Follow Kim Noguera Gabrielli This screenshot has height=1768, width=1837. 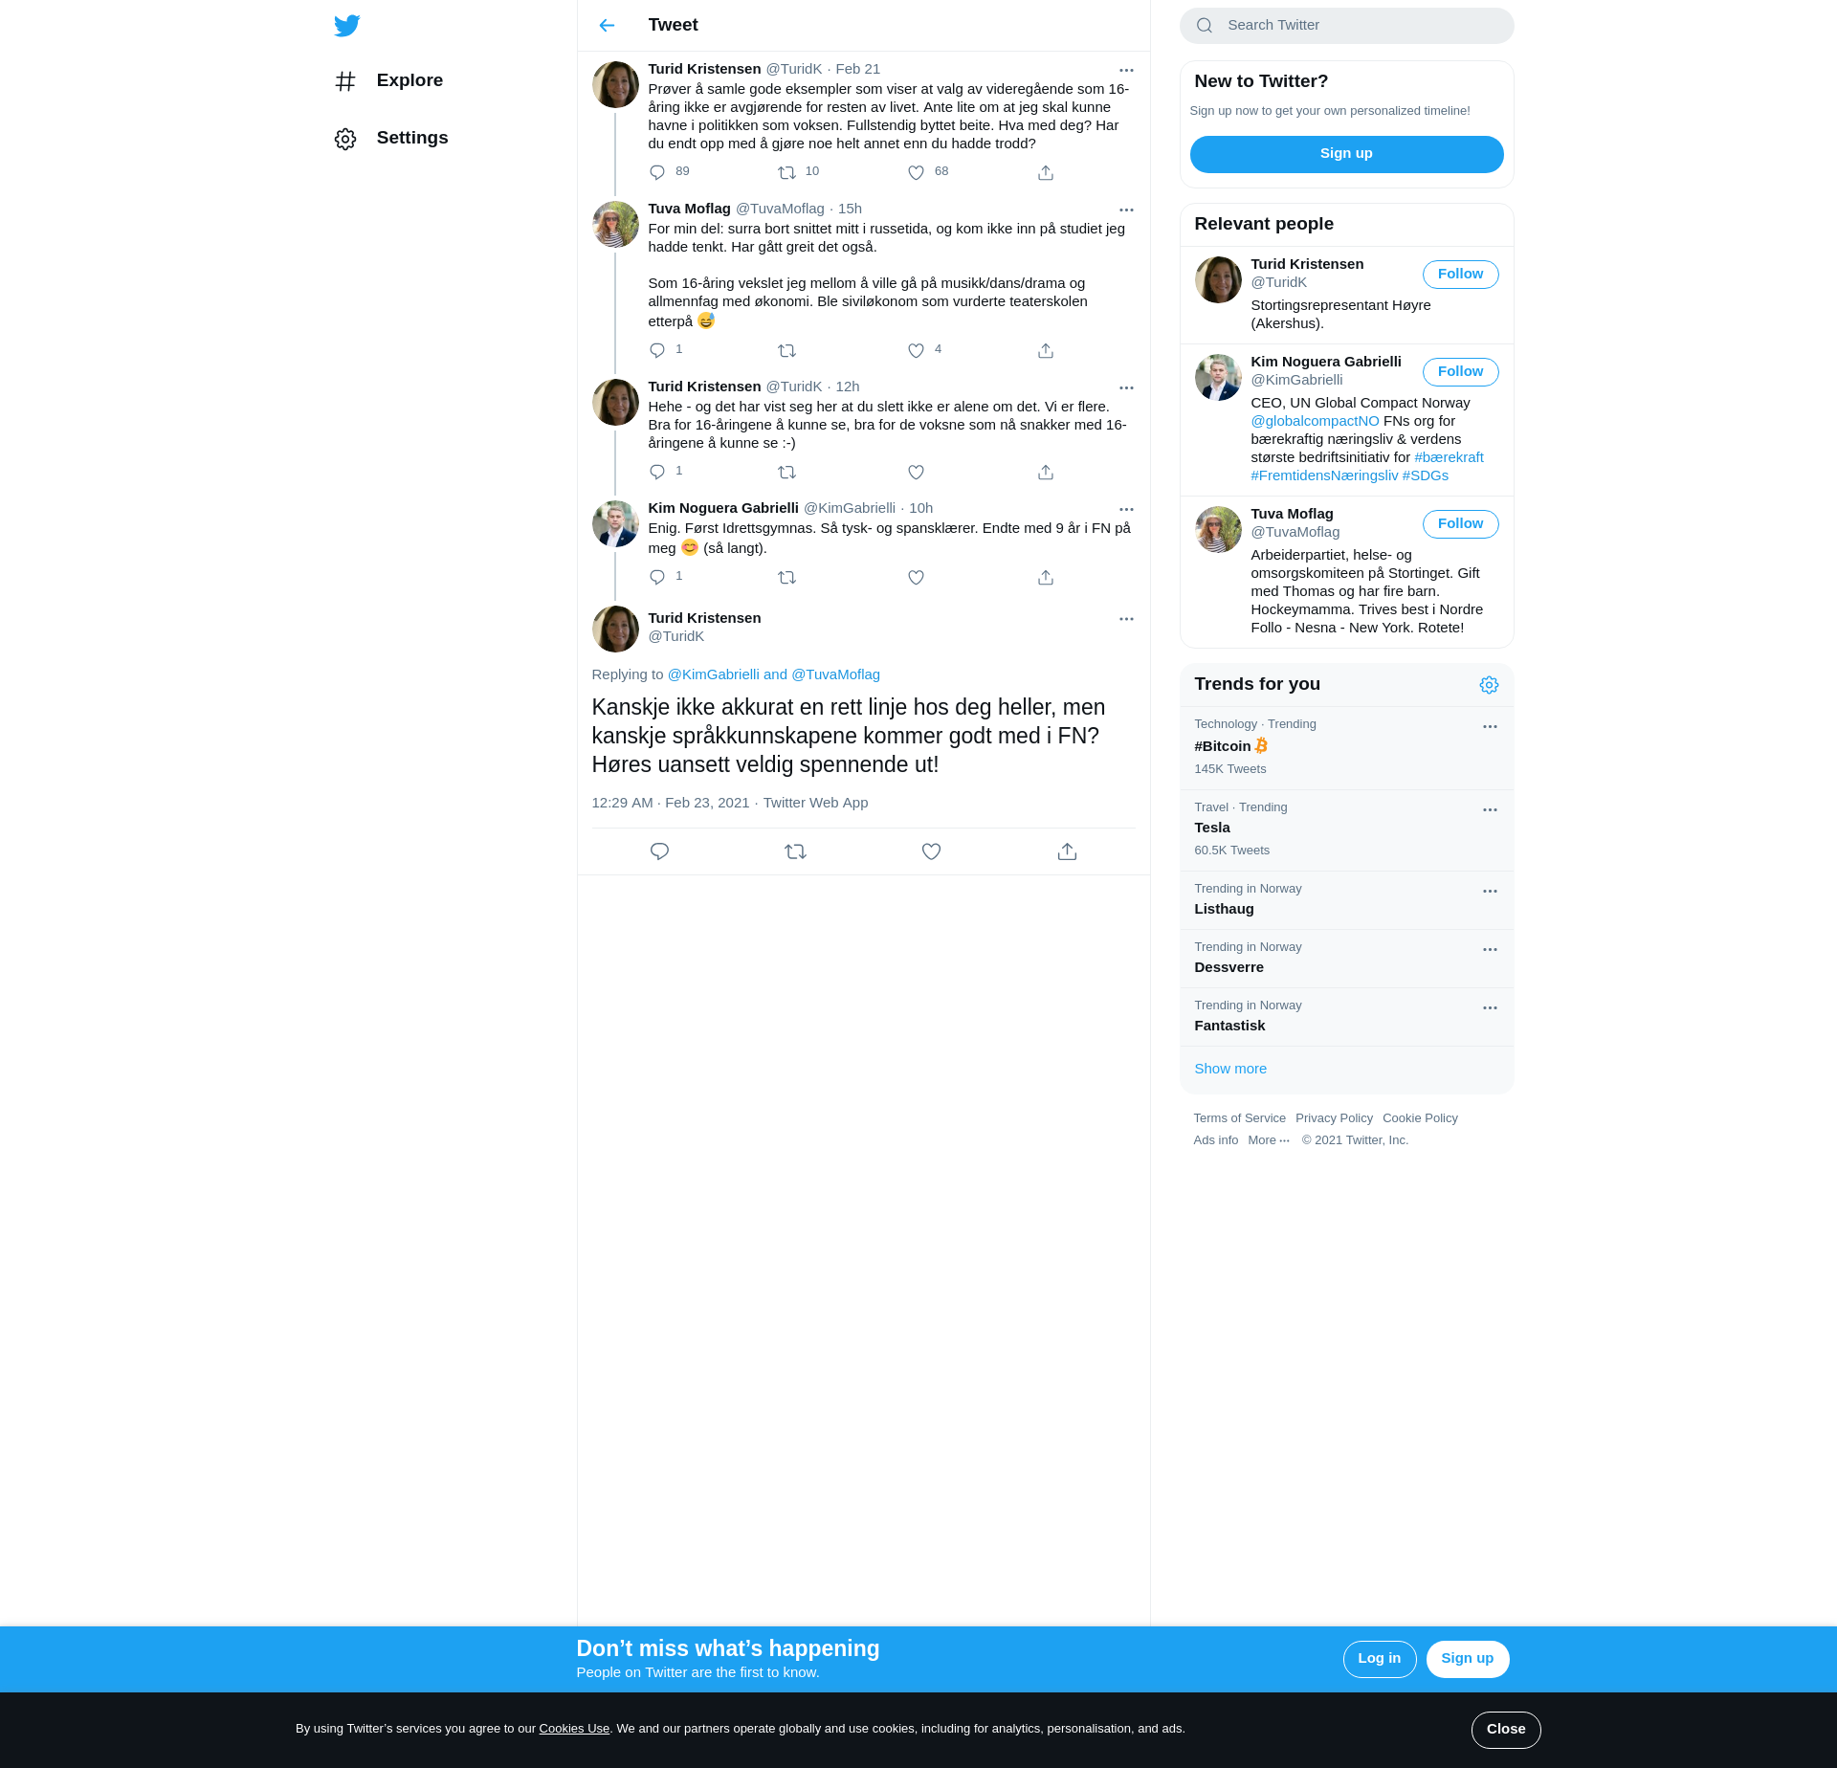pos(1460,372)
